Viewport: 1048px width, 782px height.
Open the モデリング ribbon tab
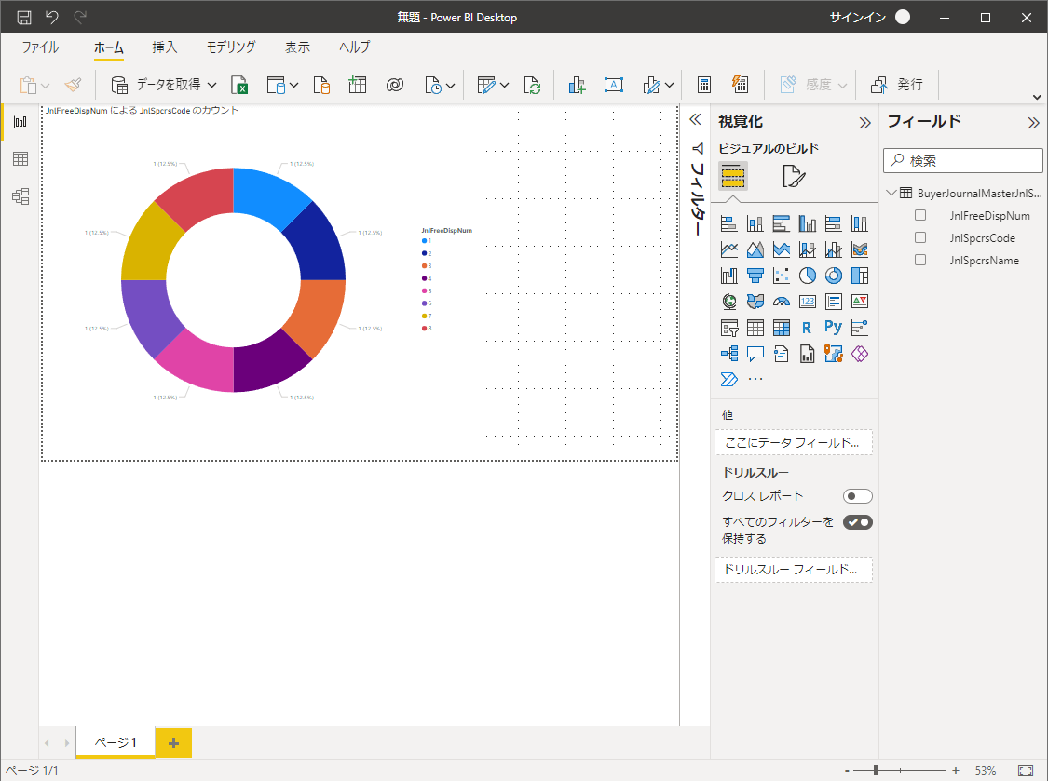[x=230, y=47]
